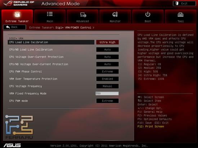Select the CPU PWM mode label
Screen dimensions: 198x148
point(18,101)
